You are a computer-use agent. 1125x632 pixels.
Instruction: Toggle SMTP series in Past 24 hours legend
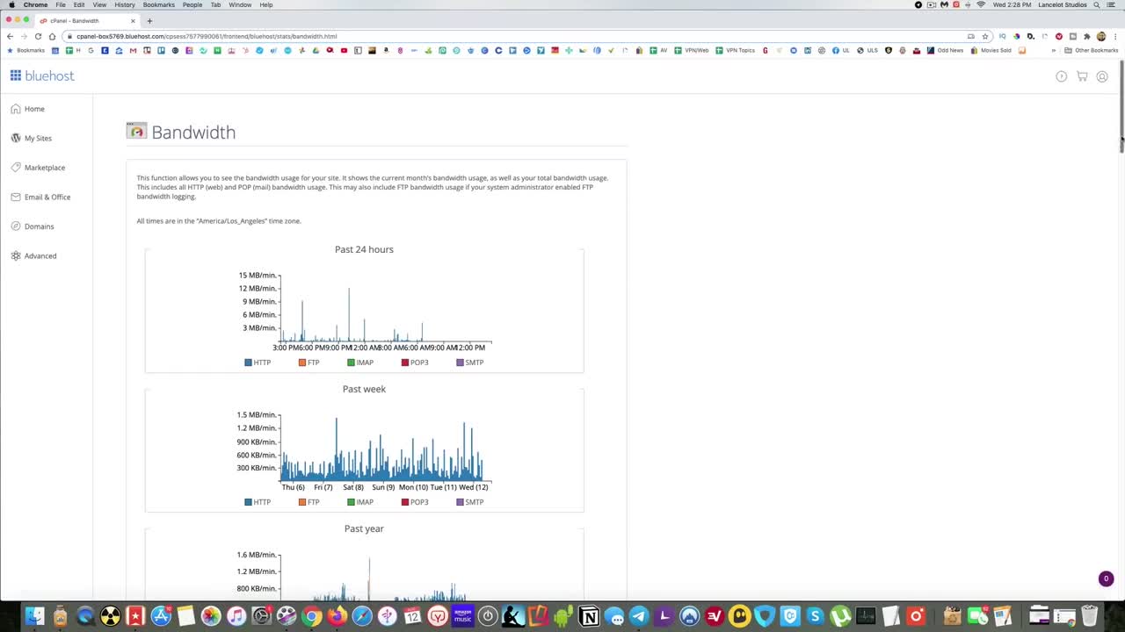pyautogui.click(x=470, y=363)
